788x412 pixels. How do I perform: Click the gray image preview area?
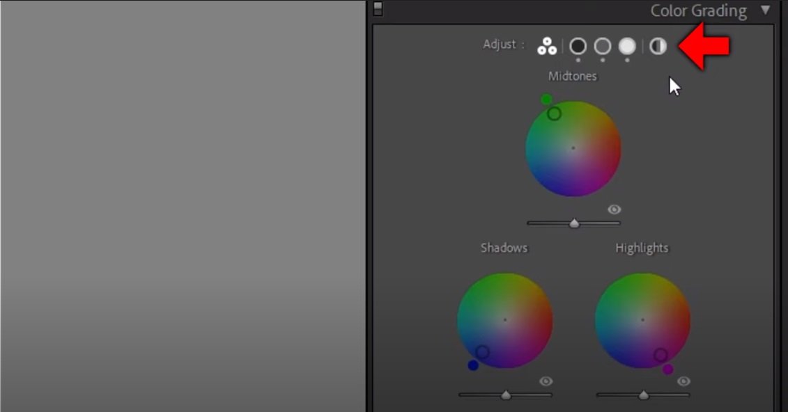tap(183, 206)
